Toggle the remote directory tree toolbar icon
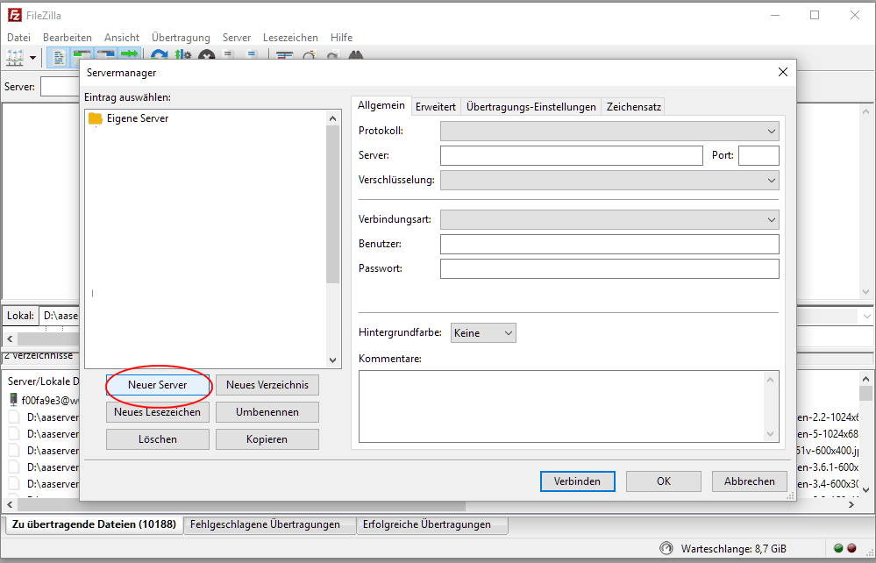876x563 pixels. [105, 57]
